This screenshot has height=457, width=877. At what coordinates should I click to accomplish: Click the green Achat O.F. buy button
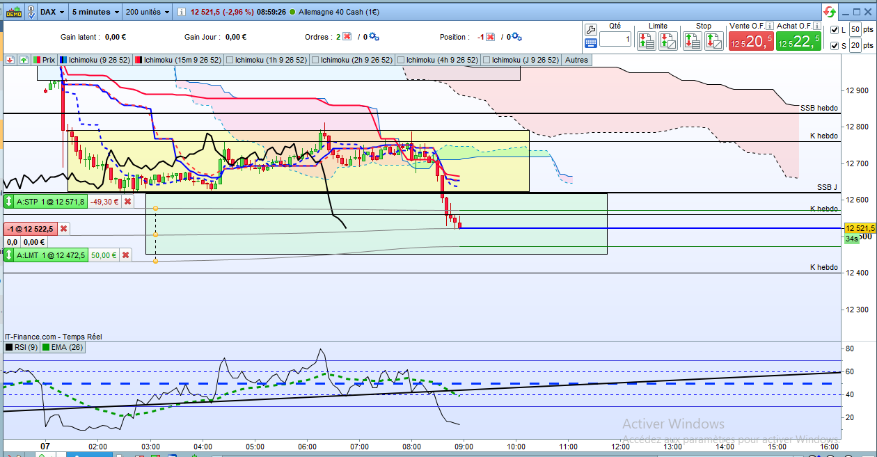point(798,41)
